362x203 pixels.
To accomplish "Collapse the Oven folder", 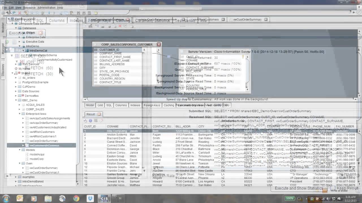I will [x=20, y=164].
